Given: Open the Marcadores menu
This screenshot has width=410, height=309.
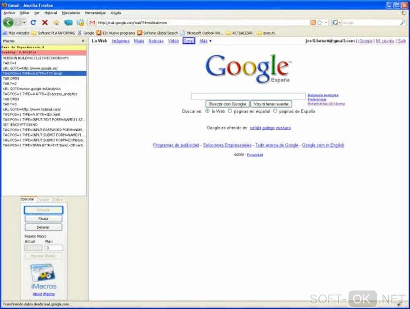Looking at the screenshot, I should [71, 13].
